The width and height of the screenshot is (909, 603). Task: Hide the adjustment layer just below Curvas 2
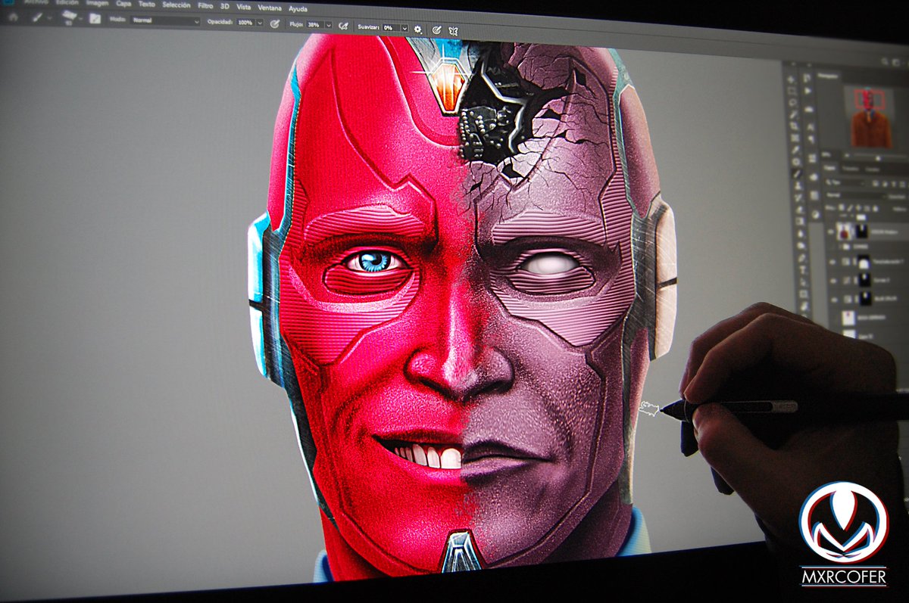click(834, 299)
